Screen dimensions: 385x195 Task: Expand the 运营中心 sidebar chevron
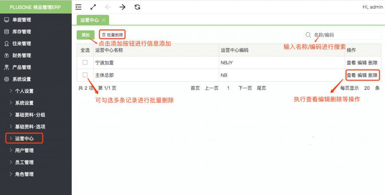coord(11,138)
